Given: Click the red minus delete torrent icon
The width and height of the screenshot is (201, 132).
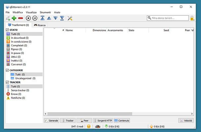Looking at the screenshot, I should pyautogui.click(x=20, y=18).
